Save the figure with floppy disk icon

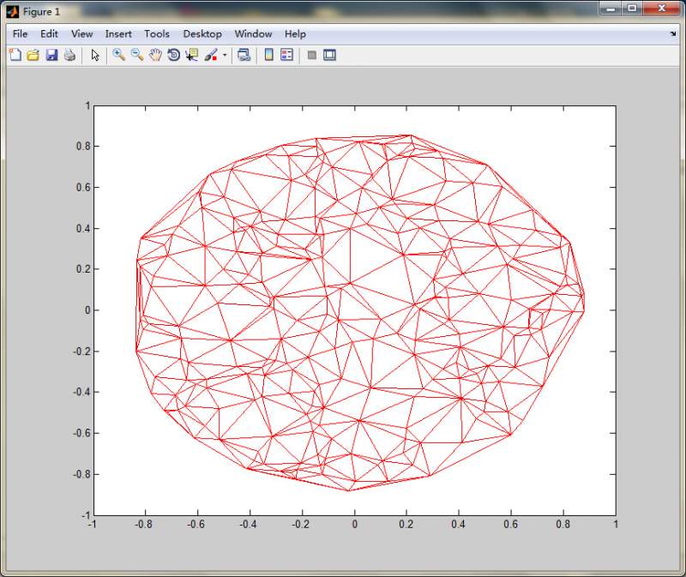pyautogui.click(x=51, y=55)
